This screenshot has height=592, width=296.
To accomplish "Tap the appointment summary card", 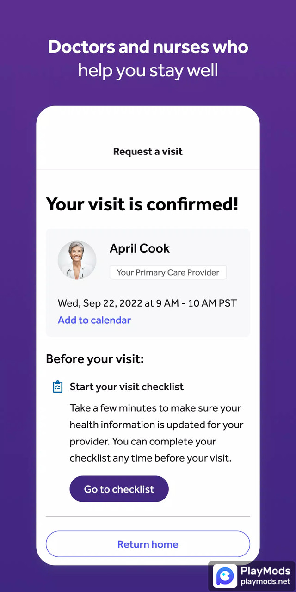I will 148,283.
